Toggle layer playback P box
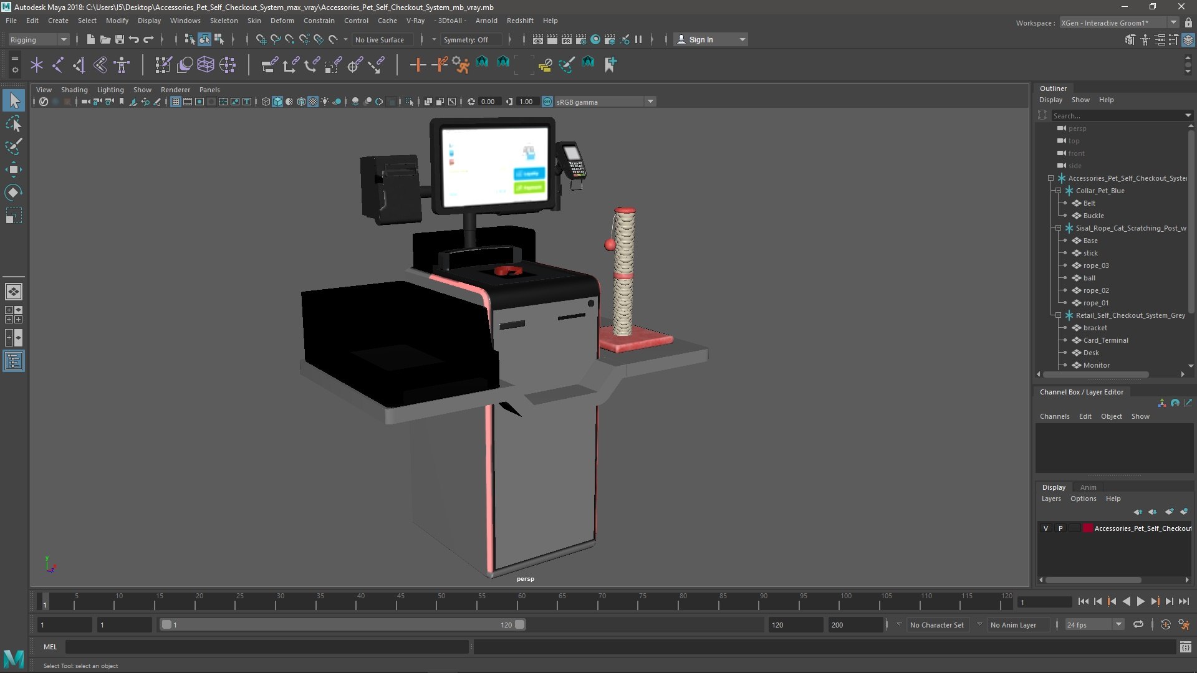 [x=1060, y=528]
